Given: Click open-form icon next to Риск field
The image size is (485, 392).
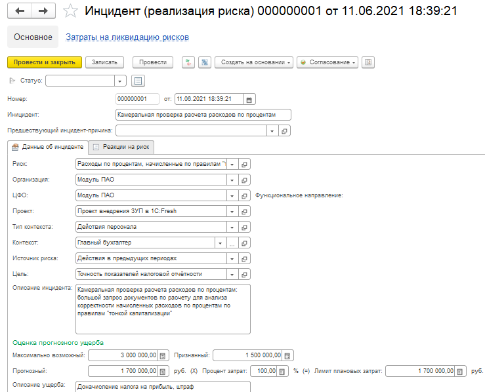Looking at the screenshot, I should click(x=244, y=164).
